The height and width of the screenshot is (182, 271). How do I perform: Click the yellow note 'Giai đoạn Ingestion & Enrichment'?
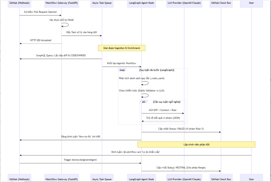click(x=122, y=48)
